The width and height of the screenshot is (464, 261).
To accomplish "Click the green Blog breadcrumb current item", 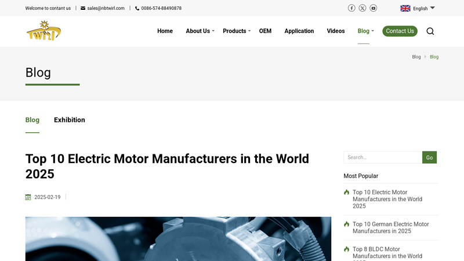I will [x=434, y=57].
